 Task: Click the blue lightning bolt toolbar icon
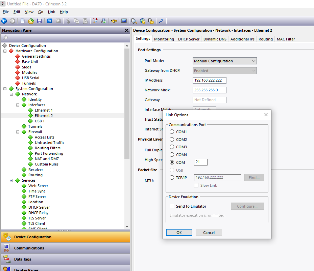(x=161, y=21)
